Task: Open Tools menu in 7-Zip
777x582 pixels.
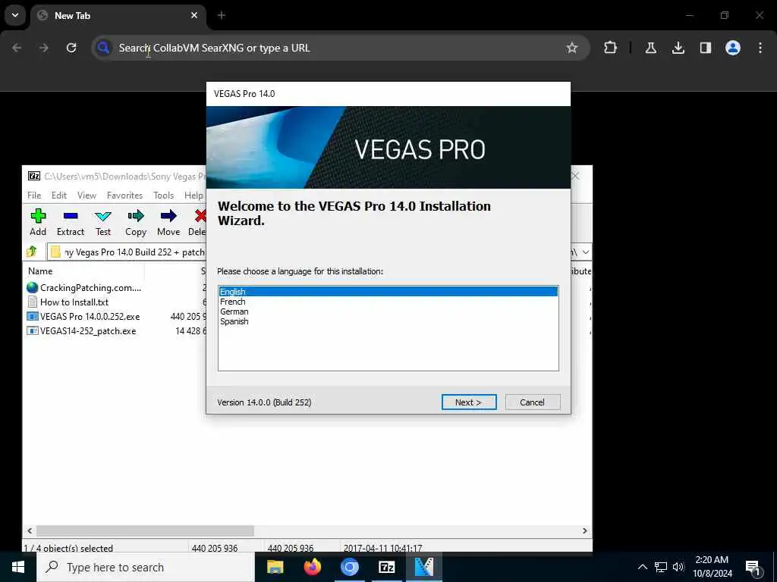Action: click(x=164, y=196)
